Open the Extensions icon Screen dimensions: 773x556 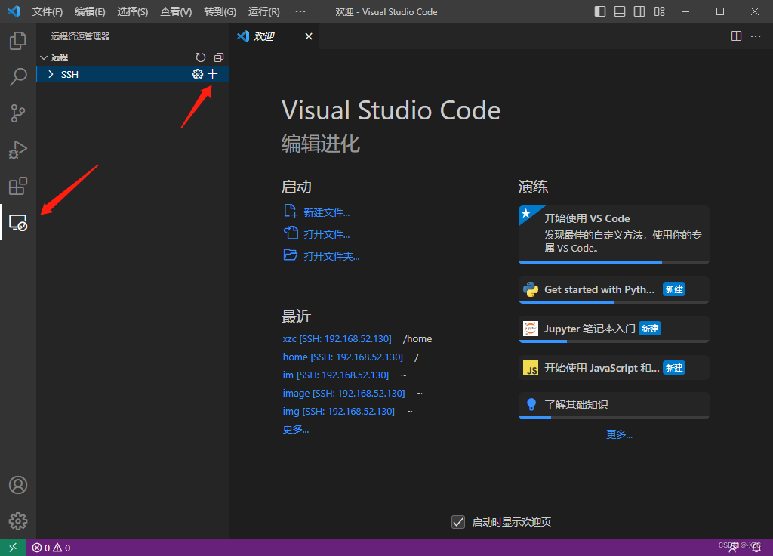tap(17, 186)
